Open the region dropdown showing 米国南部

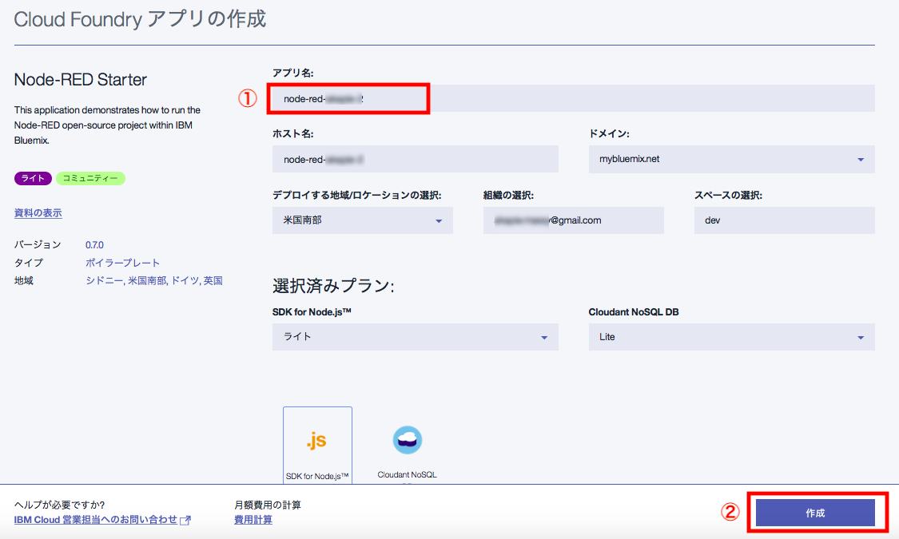[x=362, y=220]
